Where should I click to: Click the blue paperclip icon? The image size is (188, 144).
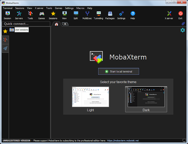[183, 24]
